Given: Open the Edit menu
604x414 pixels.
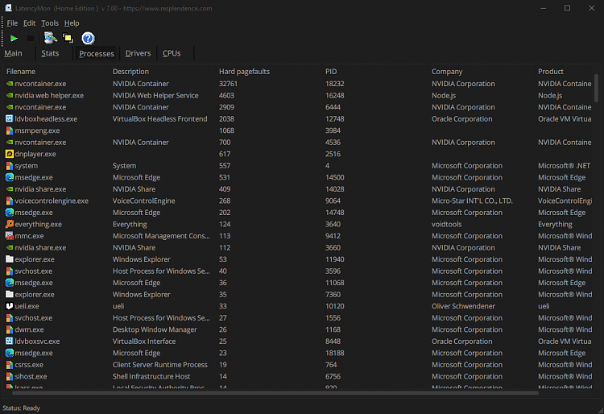Looking at the screenshot, I should pyautogui.click(x=29, y=23).
